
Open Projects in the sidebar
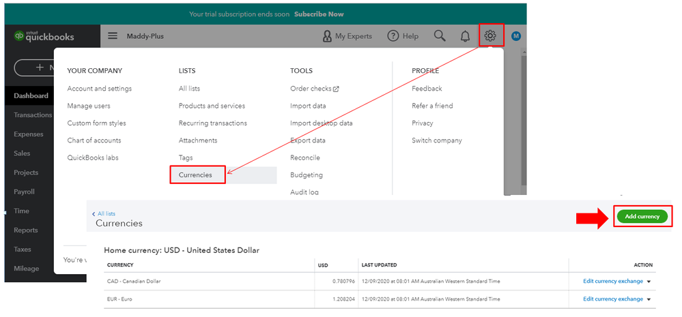[26, 172]
